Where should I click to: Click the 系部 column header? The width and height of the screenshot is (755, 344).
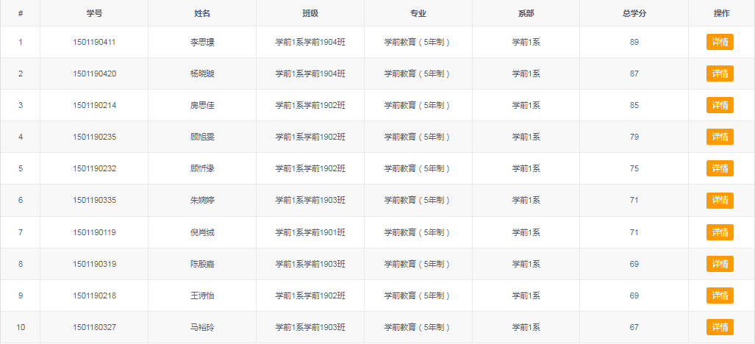tap(526, 13)
